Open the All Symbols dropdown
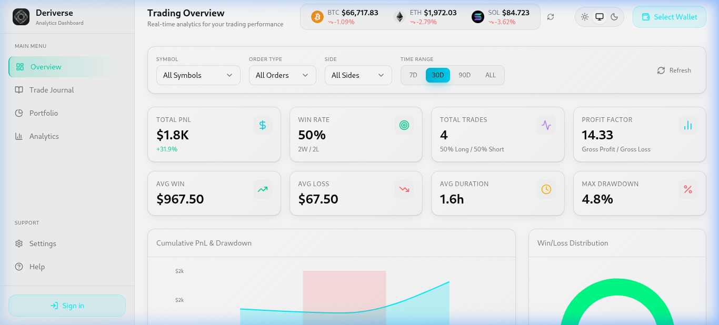 pos(198,75)
